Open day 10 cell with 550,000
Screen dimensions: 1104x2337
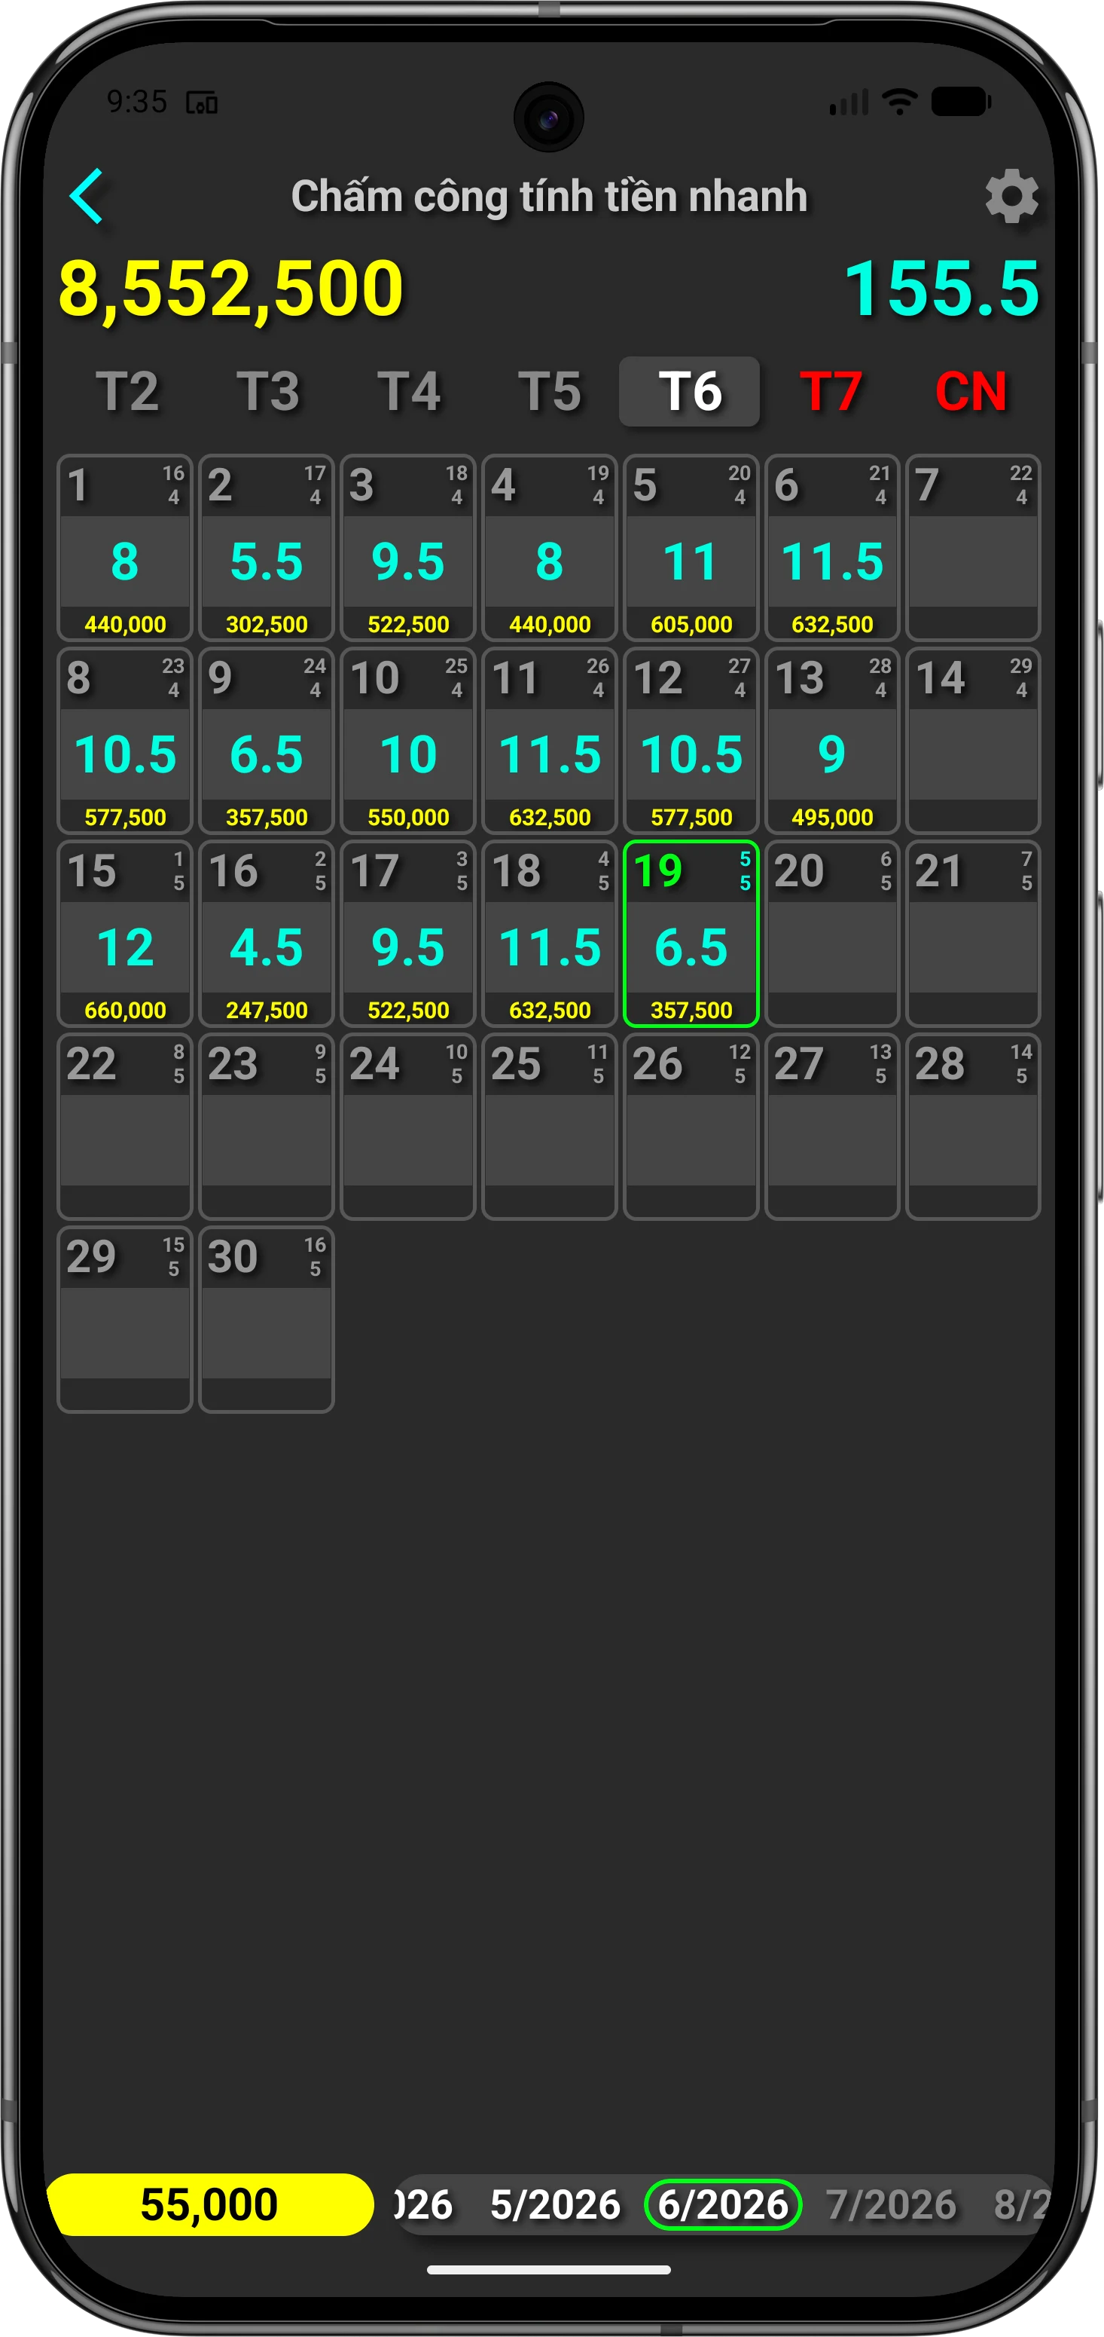[x=408, y=742]
